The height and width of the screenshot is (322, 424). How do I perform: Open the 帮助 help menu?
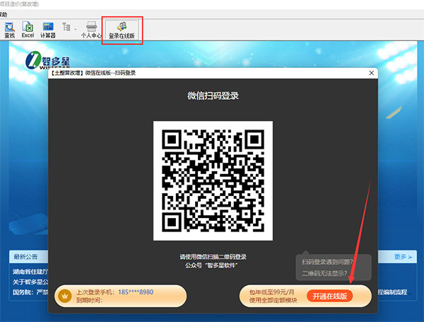click(4, 13)
